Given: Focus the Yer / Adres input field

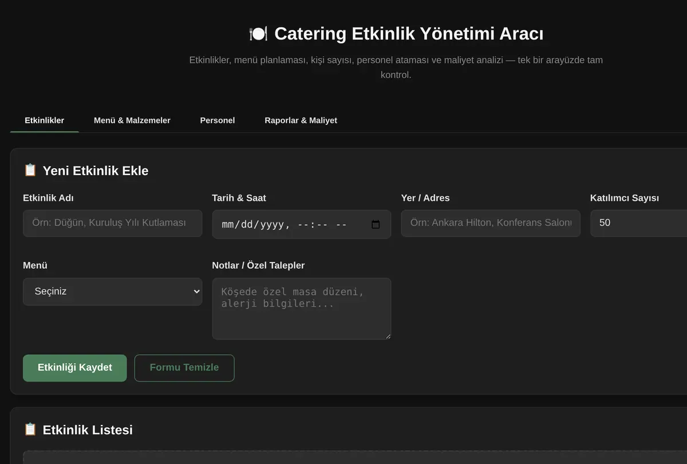Looking at the screenshot, I should point(491,223).
